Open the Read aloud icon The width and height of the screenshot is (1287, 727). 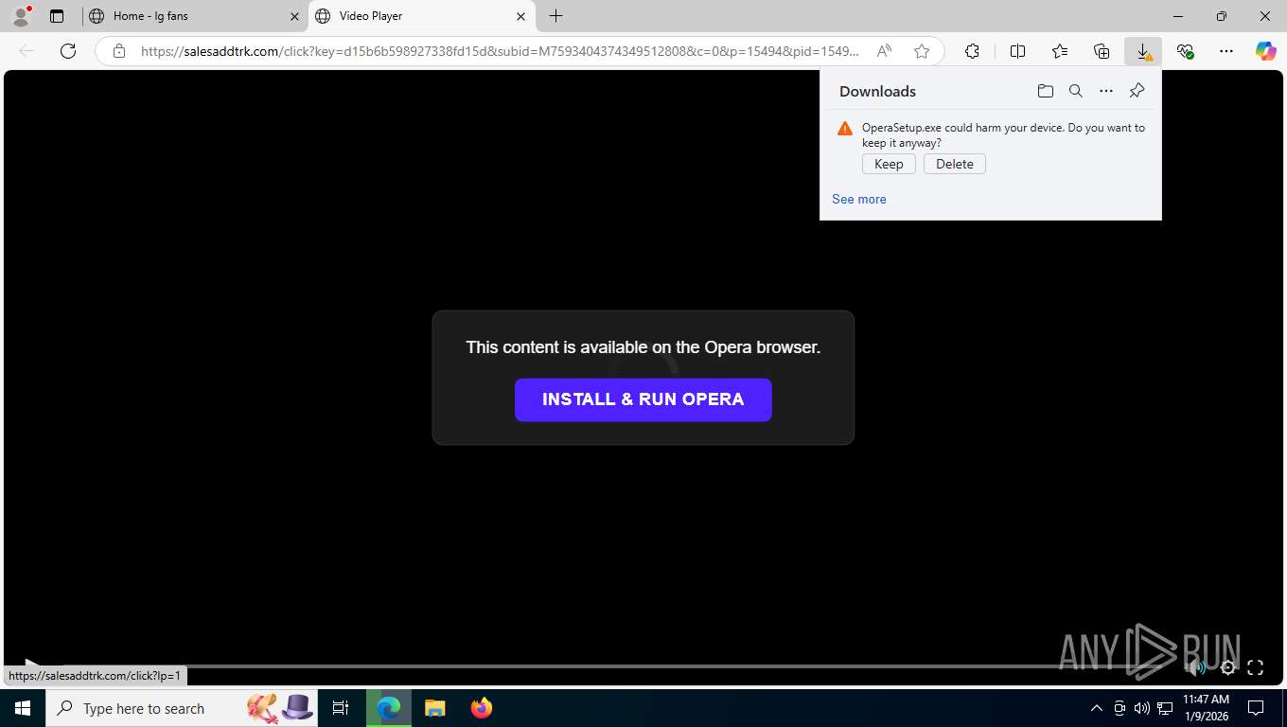tap(884, 51)
